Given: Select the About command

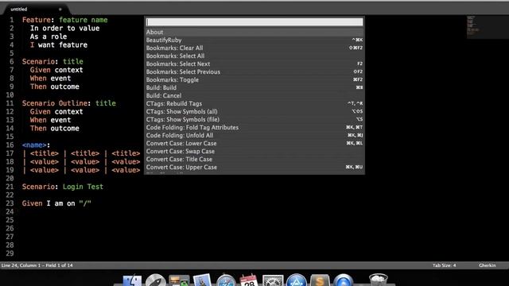Looking at the screenshot, I should [254, 32].
